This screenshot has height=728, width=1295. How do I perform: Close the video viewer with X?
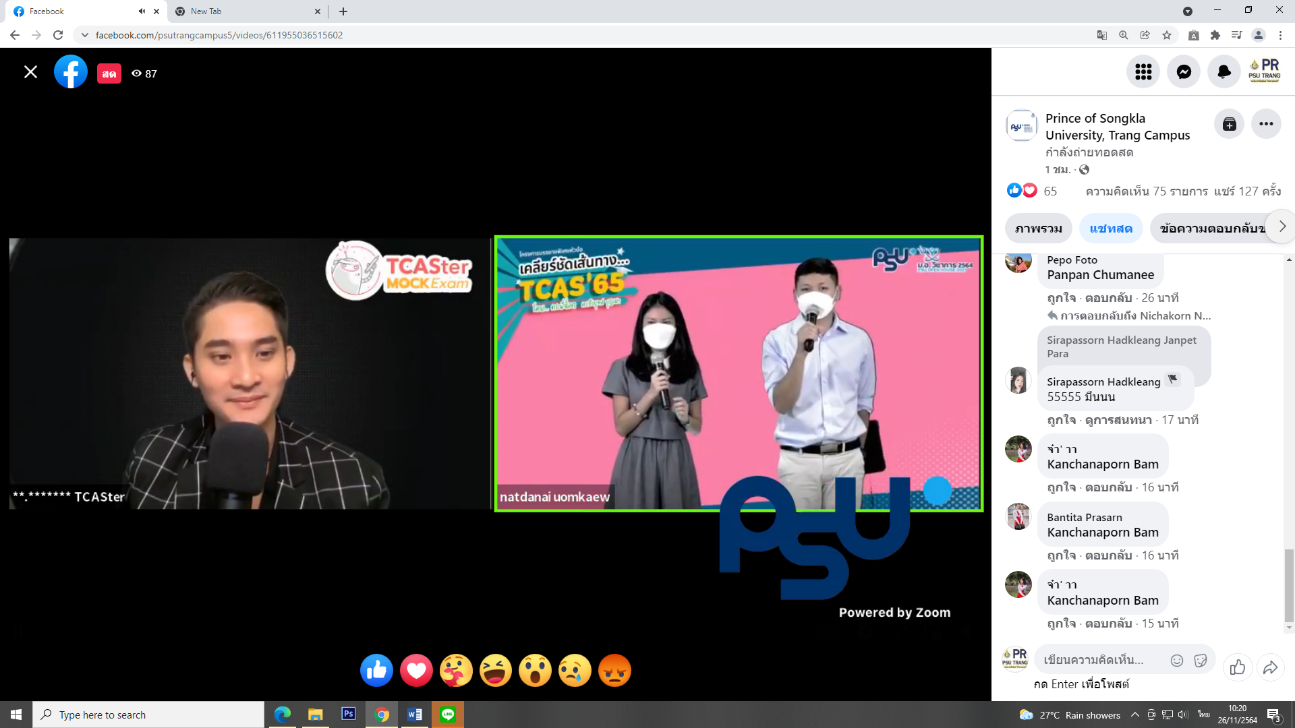(30, 72)
